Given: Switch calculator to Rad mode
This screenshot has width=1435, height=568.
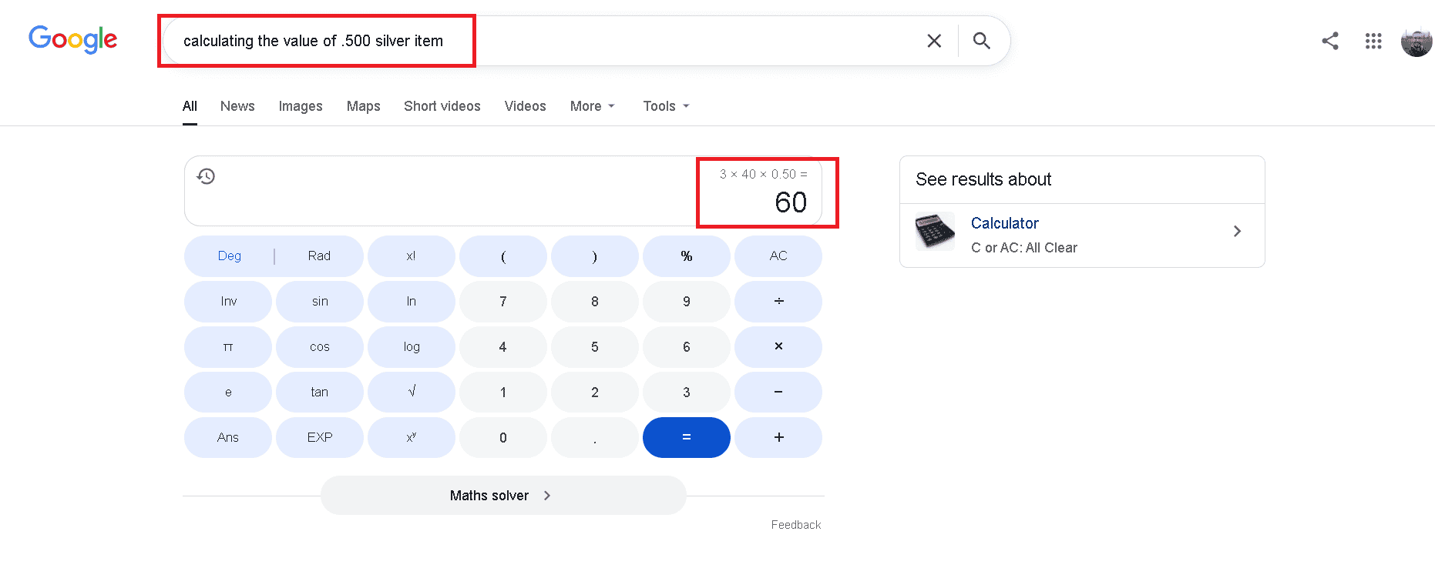Looking at the screenshot, I should (x=318, y=256).
